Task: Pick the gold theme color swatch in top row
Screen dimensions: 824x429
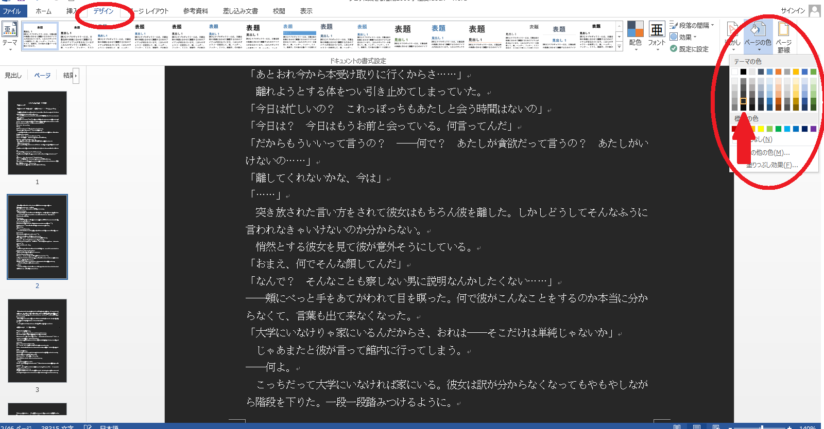Action: pos(796,71)
